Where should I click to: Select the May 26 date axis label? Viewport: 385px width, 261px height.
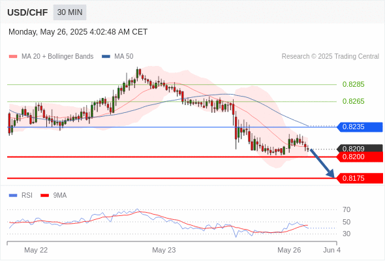[x=289, y=250]
